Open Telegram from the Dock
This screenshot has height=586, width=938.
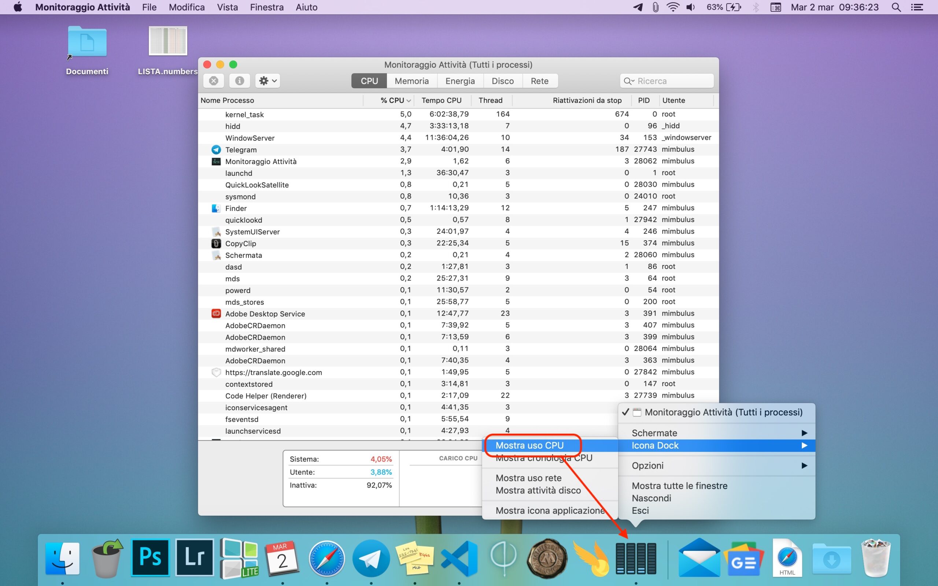371,558
